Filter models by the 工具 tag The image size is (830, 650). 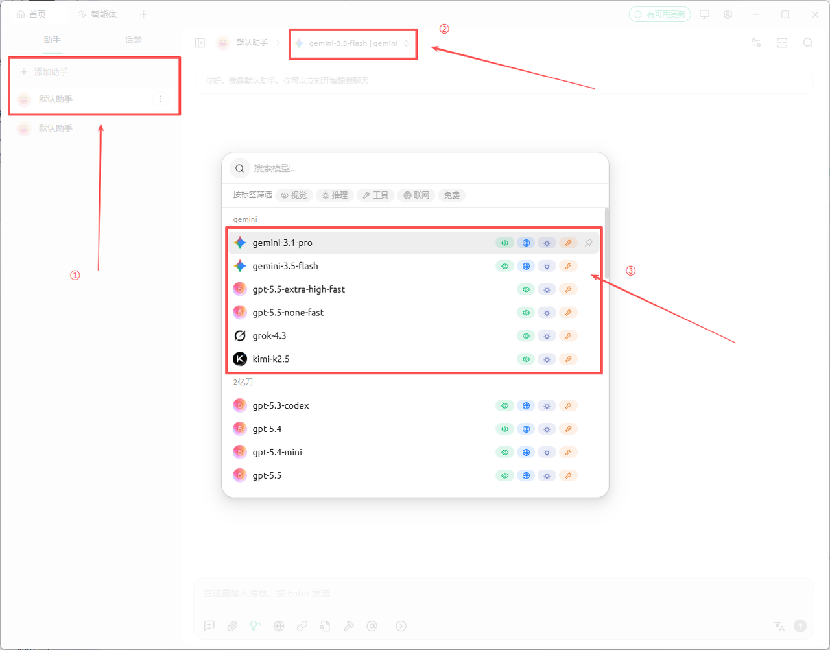375,195
